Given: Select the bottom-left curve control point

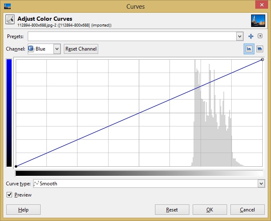Looking at the screenshot, I should click(16, 166).
